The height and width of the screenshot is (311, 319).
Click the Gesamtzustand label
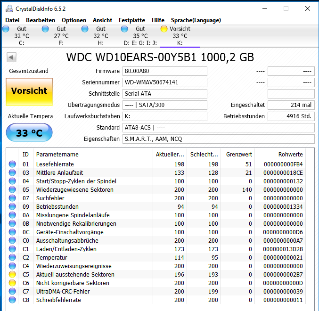click(x=29, y=71)
